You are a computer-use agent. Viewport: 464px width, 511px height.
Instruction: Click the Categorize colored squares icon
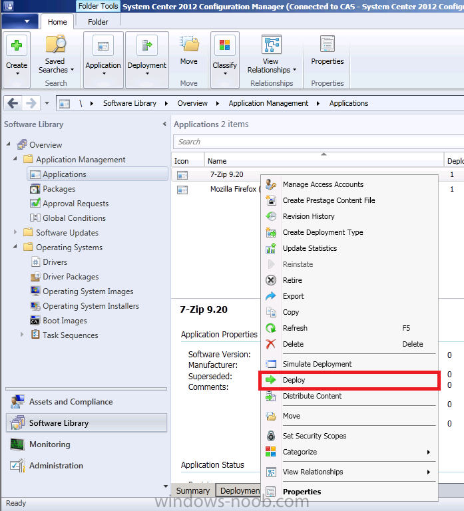coord(271,452)
